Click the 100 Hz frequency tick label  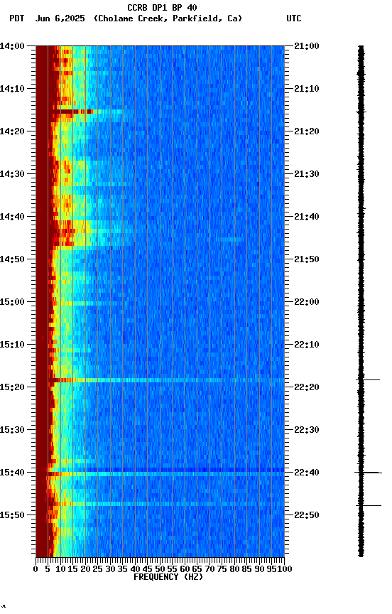285,569
